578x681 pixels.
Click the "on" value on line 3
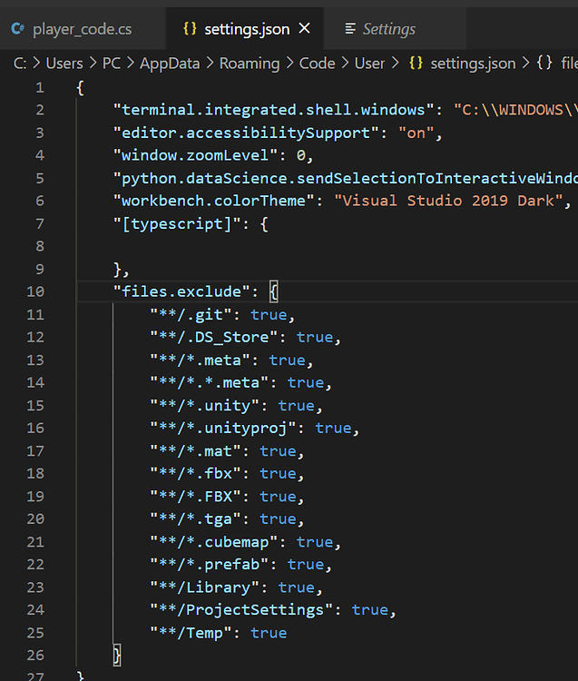(x=416, y=133)
